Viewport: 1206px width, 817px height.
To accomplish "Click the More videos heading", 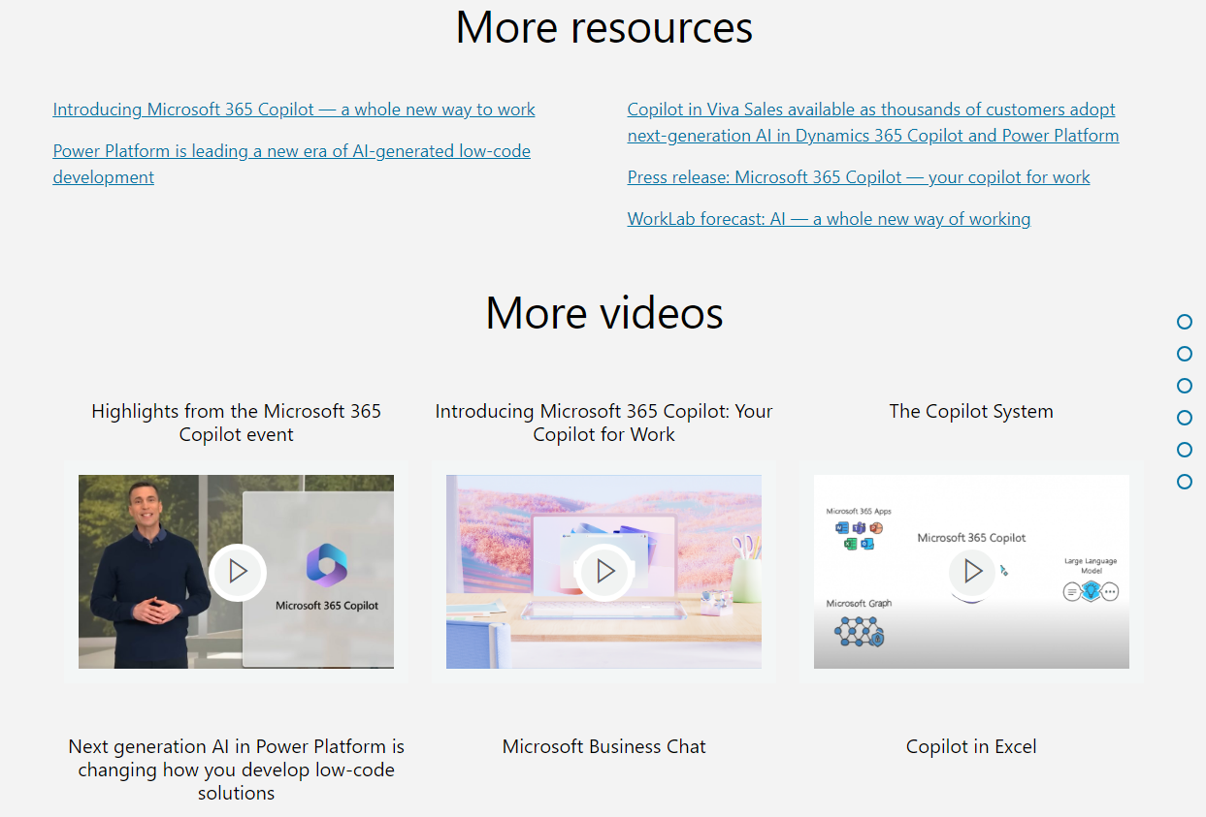I will tap(604, 313).
